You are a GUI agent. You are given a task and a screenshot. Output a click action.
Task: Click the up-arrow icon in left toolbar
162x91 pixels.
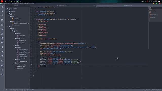[2, 47]
